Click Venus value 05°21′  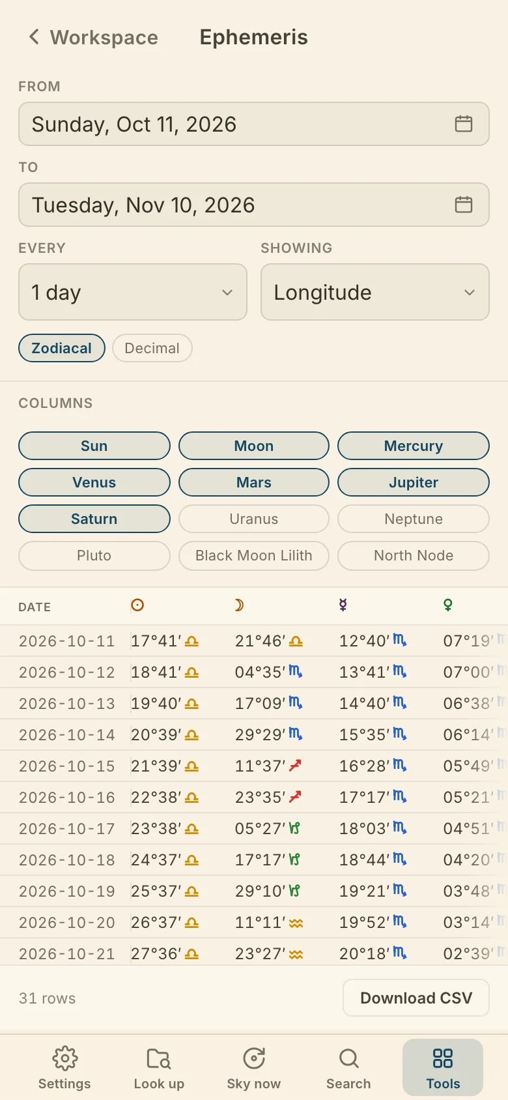point(469,798)
